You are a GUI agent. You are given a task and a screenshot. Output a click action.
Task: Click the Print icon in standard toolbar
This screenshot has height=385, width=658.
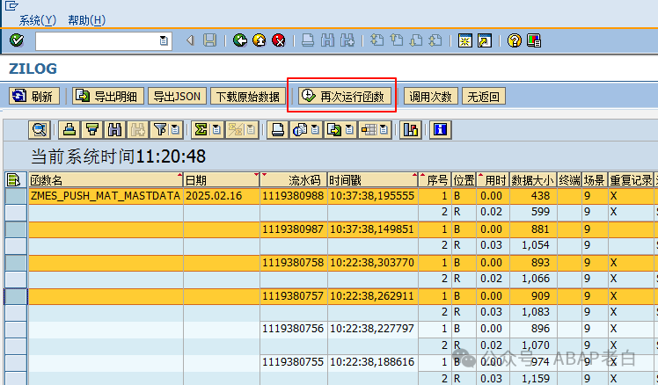coord(308,40)
